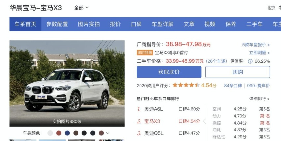Image resolution: width=281 pixels, height=141 pixels.
Task: Select the white body color swatch
Action: point(50,133)
